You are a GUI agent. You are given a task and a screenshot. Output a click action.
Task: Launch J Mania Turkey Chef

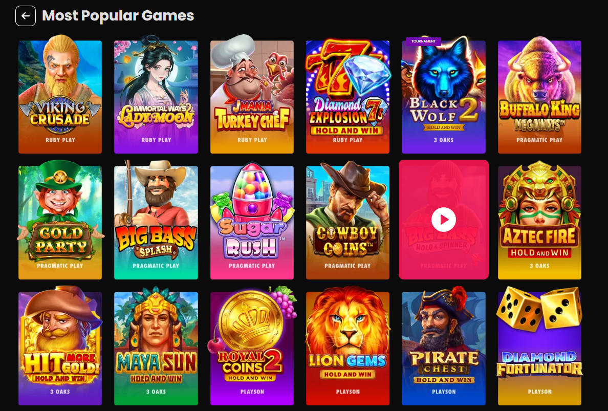click(x=252, y=97)
